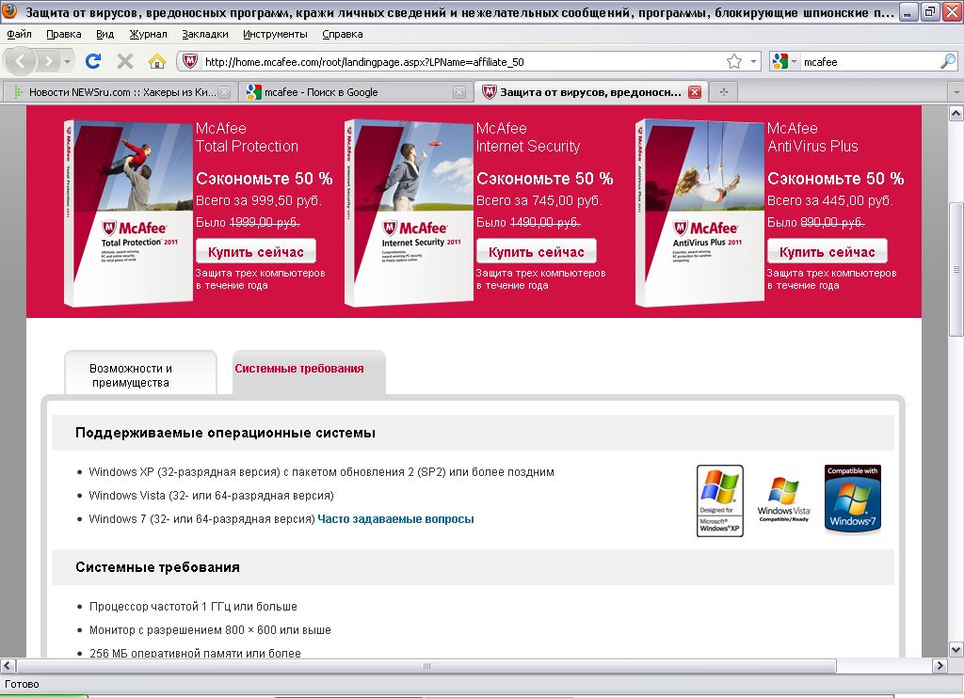Click the Готово status bar text
Screen dimensions: 964x698
[x=23, y=684]
